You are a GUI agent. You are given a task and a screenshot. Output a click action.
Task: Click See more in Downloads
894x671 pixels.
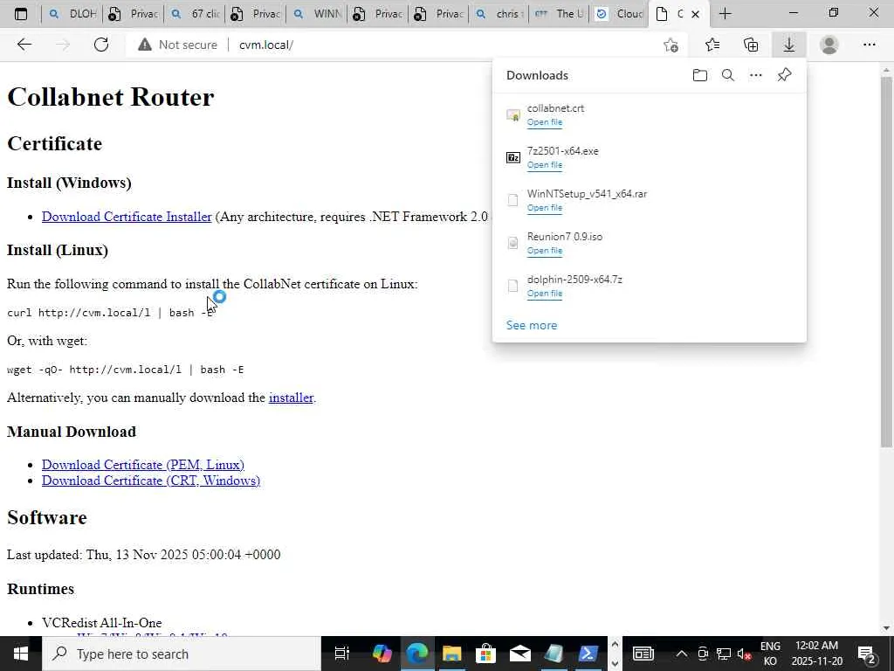(x=532, y=325)
